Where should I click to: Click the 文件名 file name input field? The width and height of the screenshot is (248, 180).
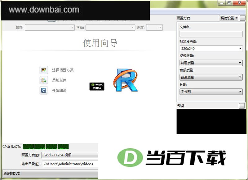211,34
